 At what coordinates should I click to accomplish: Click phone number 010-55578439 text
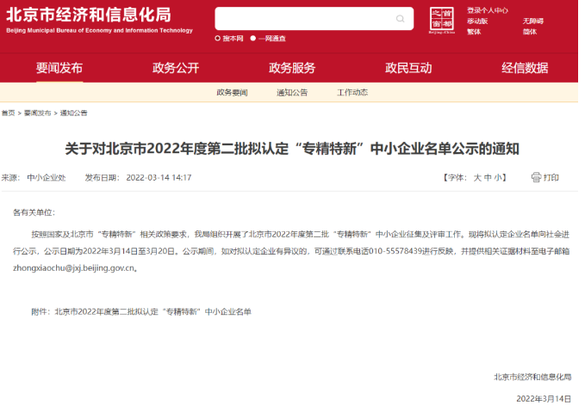pos(395,251)
